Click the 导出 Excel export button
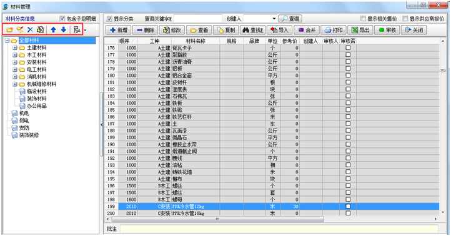 click(360, 30)
